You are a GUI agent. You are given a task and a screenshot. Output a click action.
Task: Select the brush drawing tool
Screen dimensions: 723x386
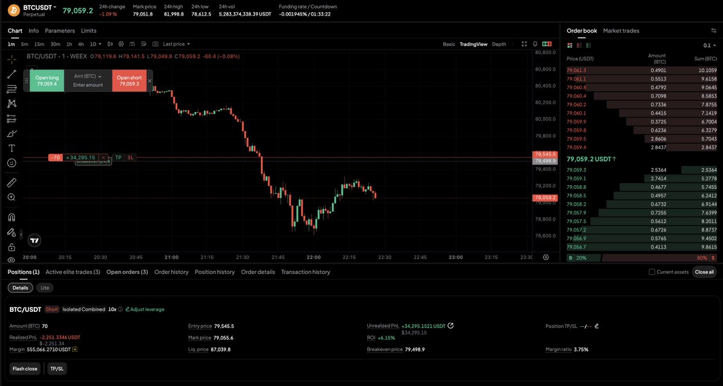tap(11, 133)
